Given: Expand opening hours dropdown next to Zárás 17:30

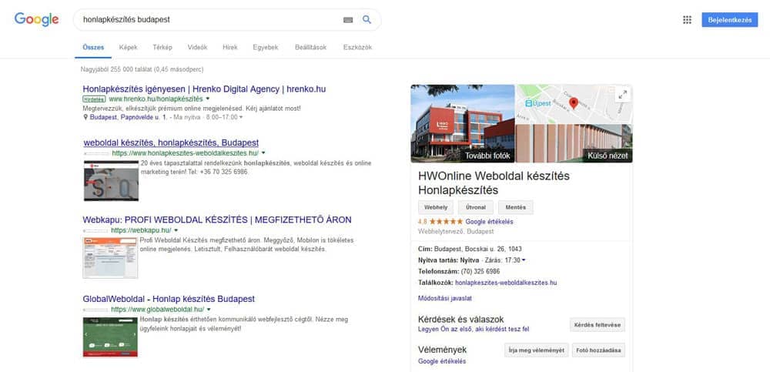Looking at the screenshot, I should [x=524, y=260].
